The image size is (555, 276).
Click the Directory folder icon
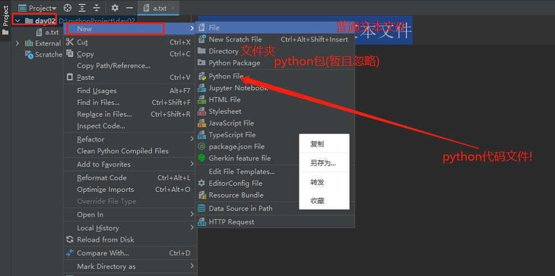[x=201, y=51]
